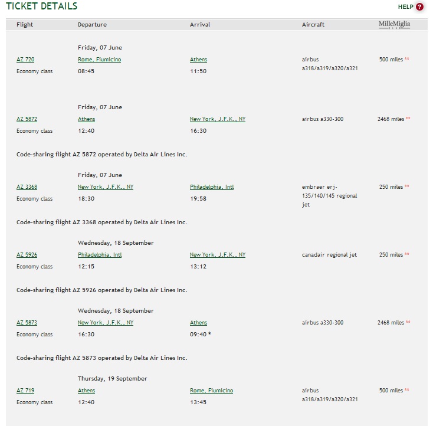Click New York J.F.K. departure for AZ 3368
Screen dimensions: 433x426
106,187
